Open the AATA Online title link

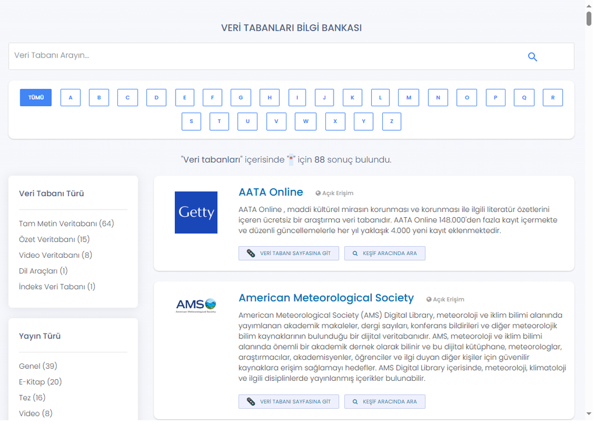click(x=271, y=192)
